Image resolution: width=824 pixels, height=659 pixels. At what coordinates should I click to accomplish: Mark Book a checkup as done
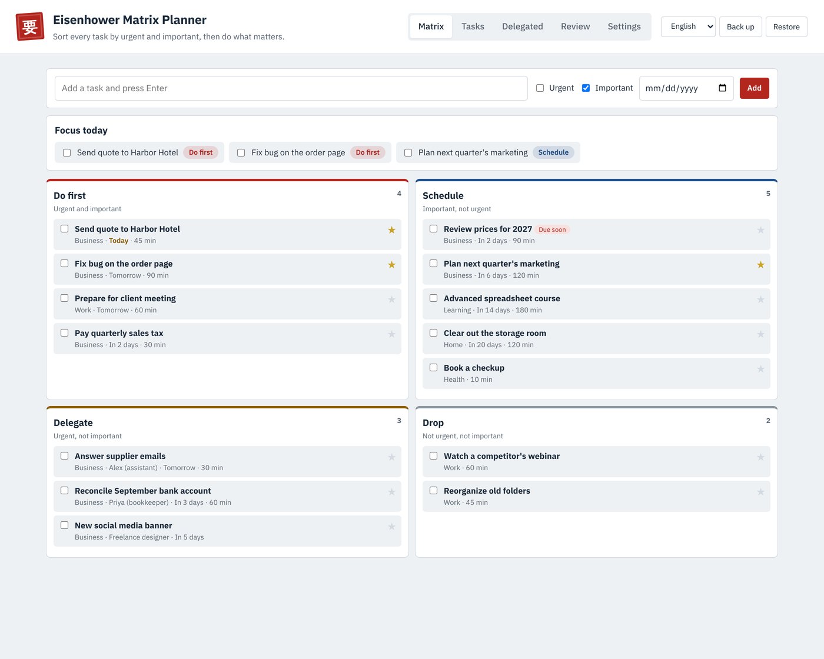tap(434, 368)
